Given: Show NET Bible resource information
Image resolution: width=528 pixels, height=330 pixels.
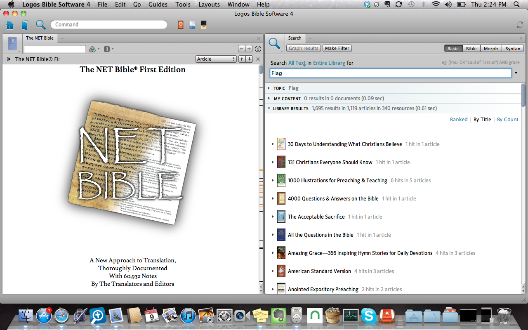Looking at the screenshot, I should pos(258,49).
